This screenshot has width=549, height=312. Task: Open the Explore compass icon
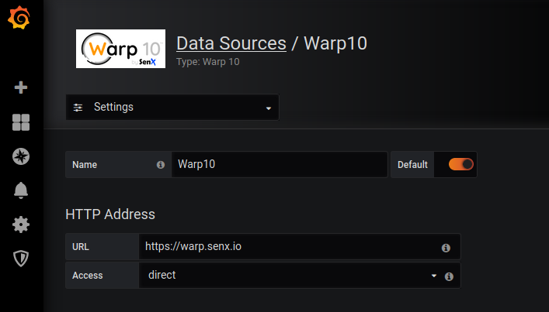point(21,156)
